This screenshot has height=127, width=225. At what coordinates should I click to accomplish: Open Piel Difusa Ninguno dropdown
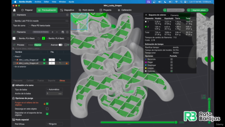pos(54,124)
